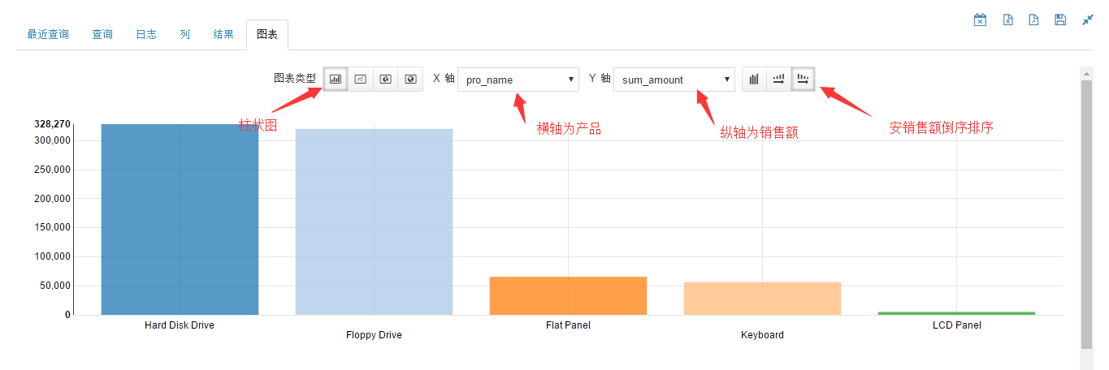Click the unsorted bars order icon
The height and width of the screenshot is (370, 1109).
(754, 79)
